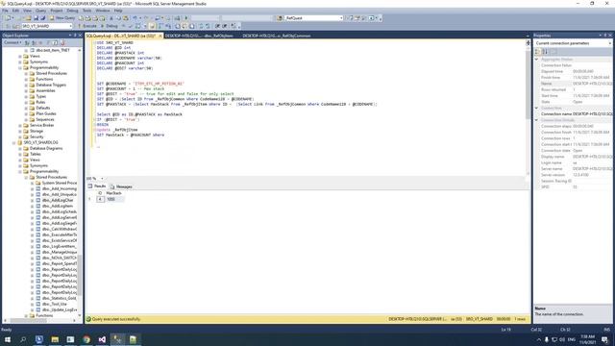Image resolution: width=615 pixels, height=346 pixels.
Task: Expand the Security folder
Action: pos(20,136)
